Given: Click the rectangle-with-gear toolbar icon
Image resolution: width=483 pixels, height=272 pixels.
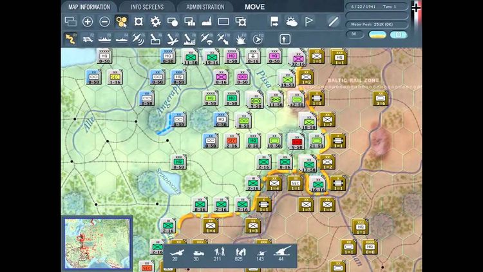Looking at the screenshot, I should click(241, 21).
